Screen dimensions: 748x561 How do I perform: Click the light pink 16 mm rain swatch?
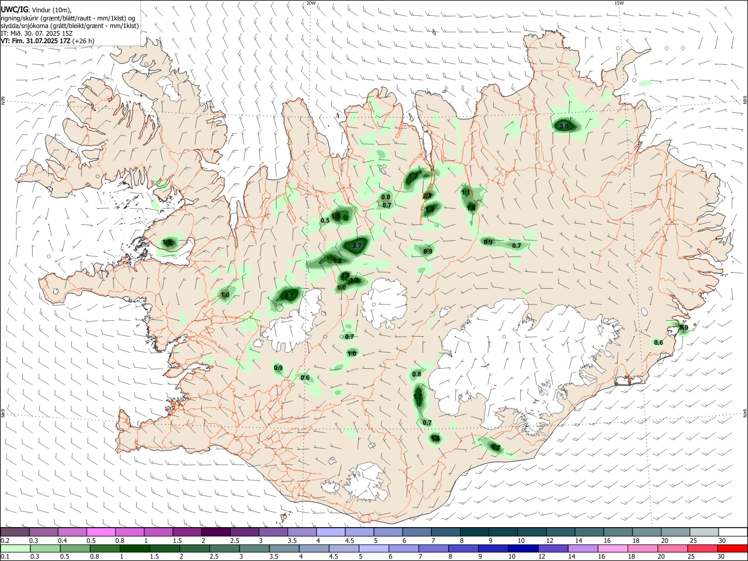[612, 548]
